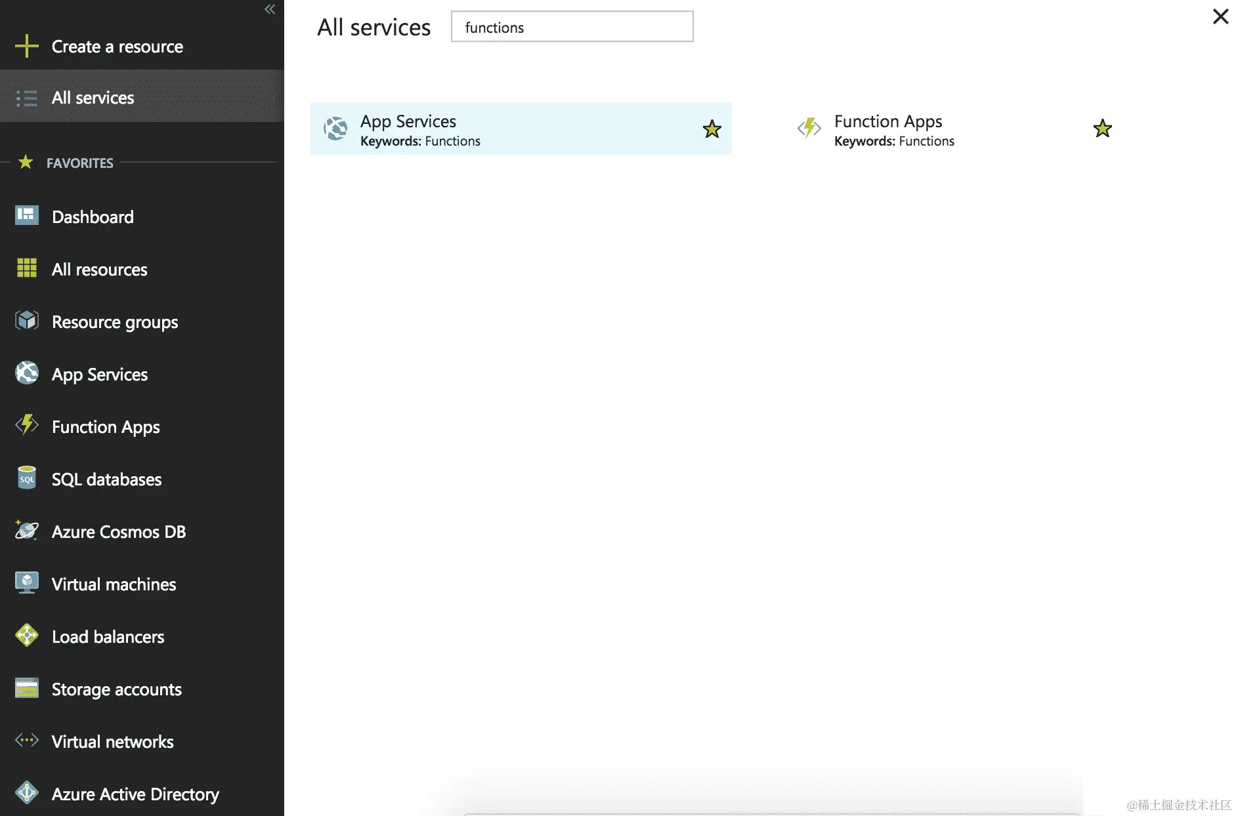The width and height of the screenshot is (1236, 816).
Task: Collapse the sidebar with the double chevron
Action: pyautogui.click(x=270, y=9)
